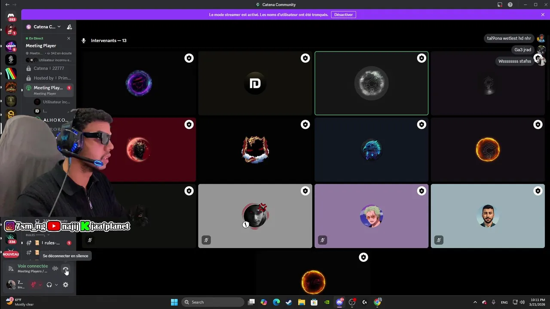Click the Voix connectée status label
This screenshot has height=309, width=550.
pyautogui.click(x=33, y=266)
